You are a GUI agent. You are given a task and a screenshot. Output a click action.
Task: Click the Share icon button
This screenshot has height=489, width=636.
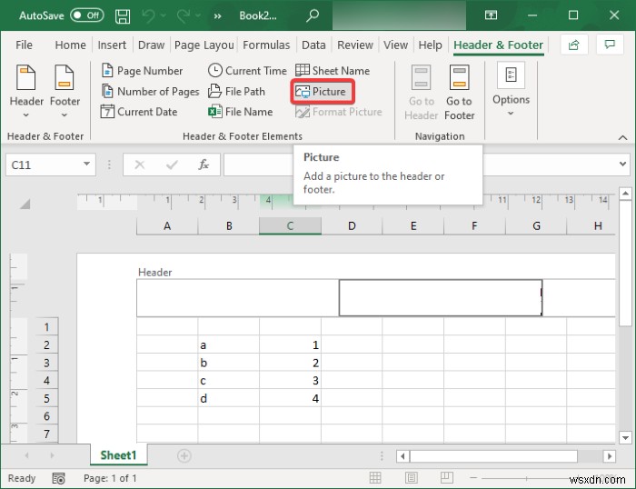tap(573, 45)
